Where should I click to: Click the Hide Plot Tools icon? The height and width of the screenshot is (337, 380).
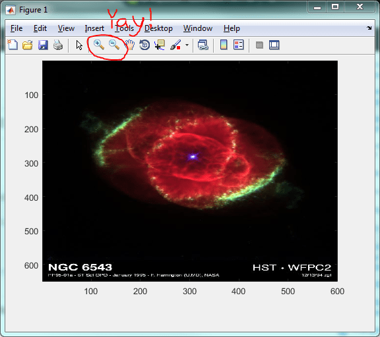click(259, 45)
